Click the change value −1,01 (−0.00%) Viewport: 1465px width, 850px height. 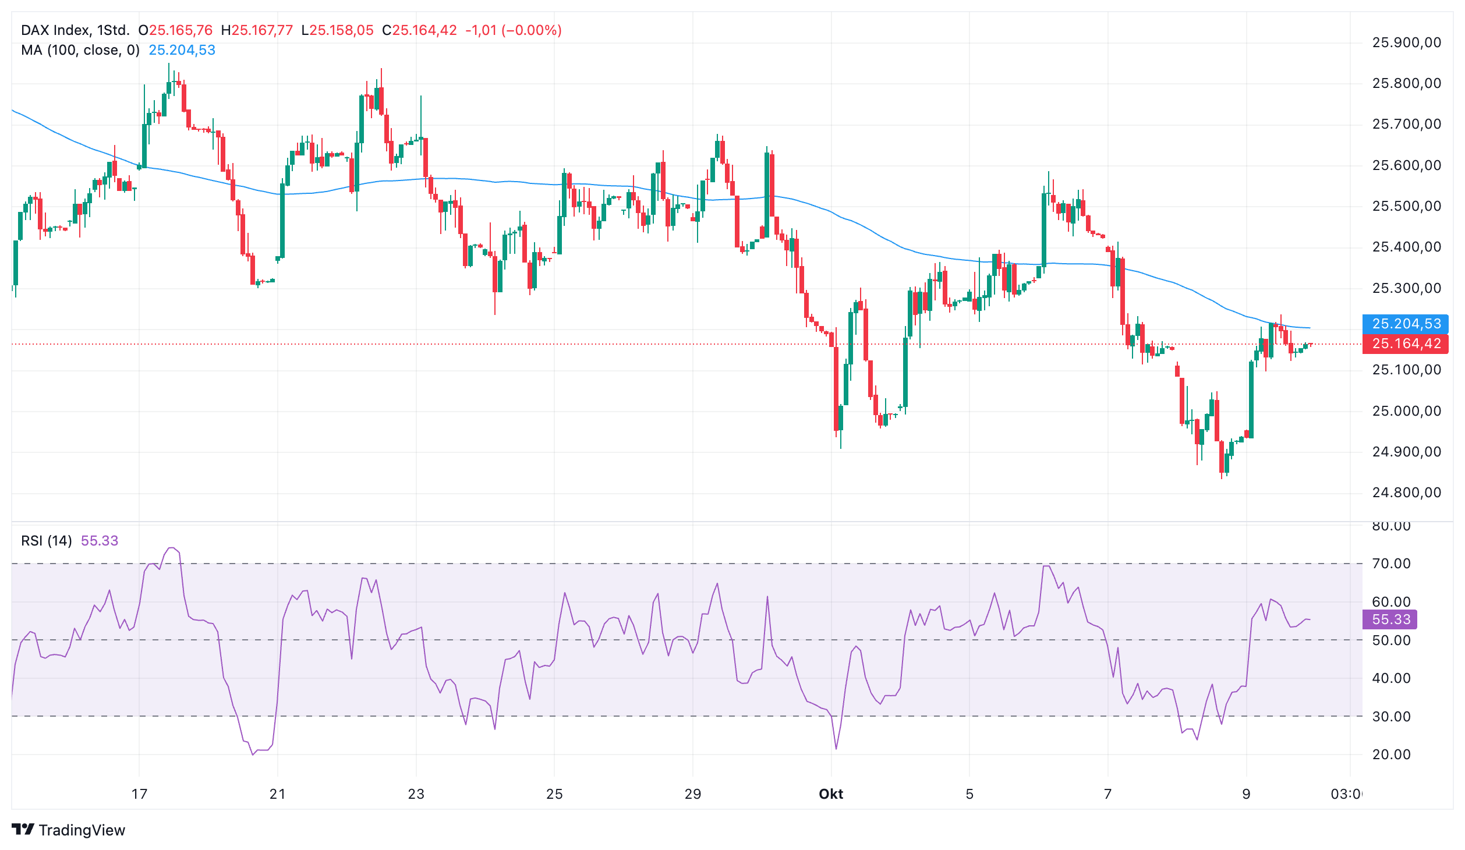click(x=514, y=30)
